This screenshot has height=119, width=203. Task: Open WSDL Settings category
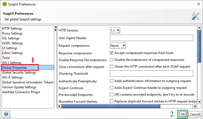pyautogui.click(x=28, y=43)
